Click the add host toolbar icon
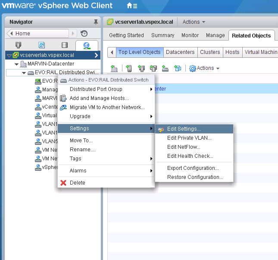Screen dimensions: 278x260 tap(129, 68)
